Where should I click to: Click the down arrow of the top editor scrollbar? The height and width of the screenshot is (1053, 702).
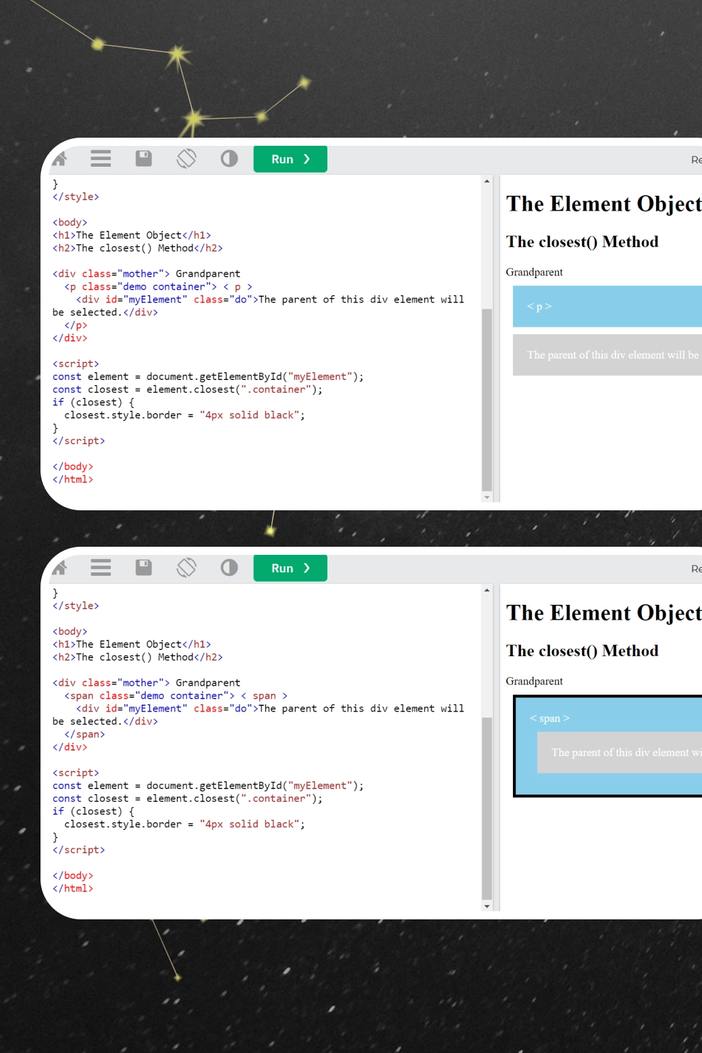487,497
